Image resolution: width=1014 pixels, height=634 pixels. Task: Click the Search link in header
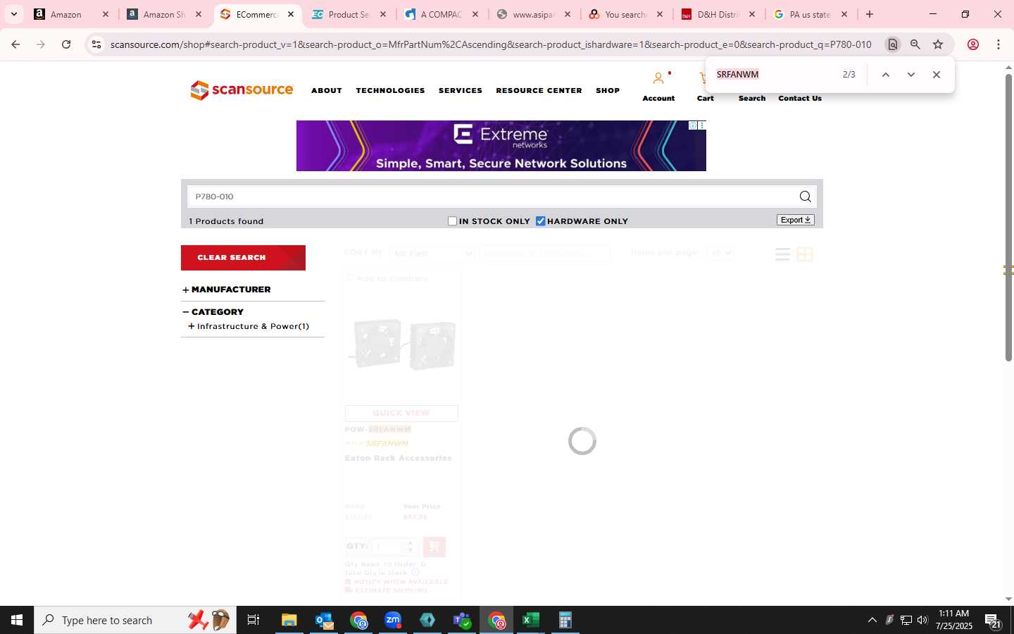pyautogui.click(x=752, y=98)
